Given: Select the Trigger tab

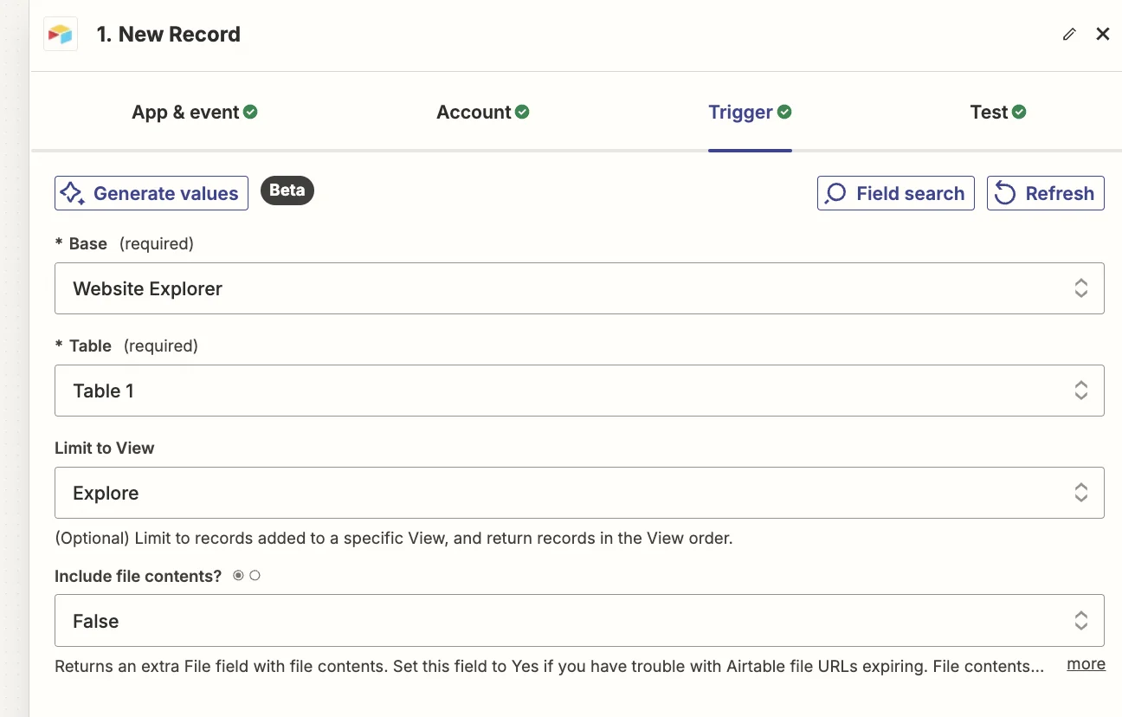Looking at the screenshot, I should [750, 113].
